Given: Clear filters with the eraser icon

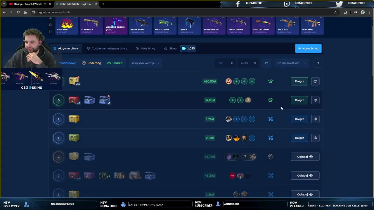Looking at the screenshot, I should coord(318,63).
